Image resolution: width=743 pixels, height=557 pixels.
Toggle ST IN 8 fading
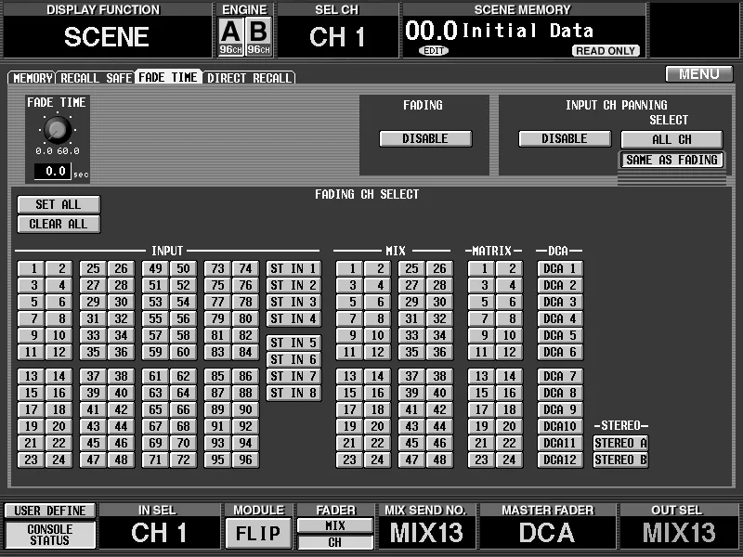(293, 393)
